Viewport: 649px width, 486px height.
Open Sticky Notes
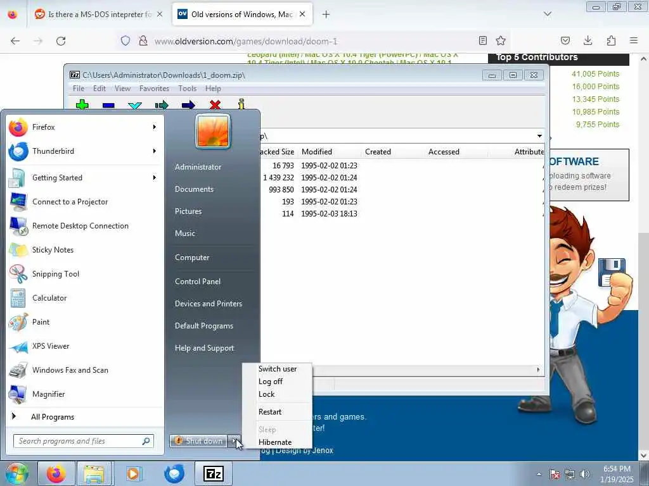pyautogui.click(x=84, y=249)
